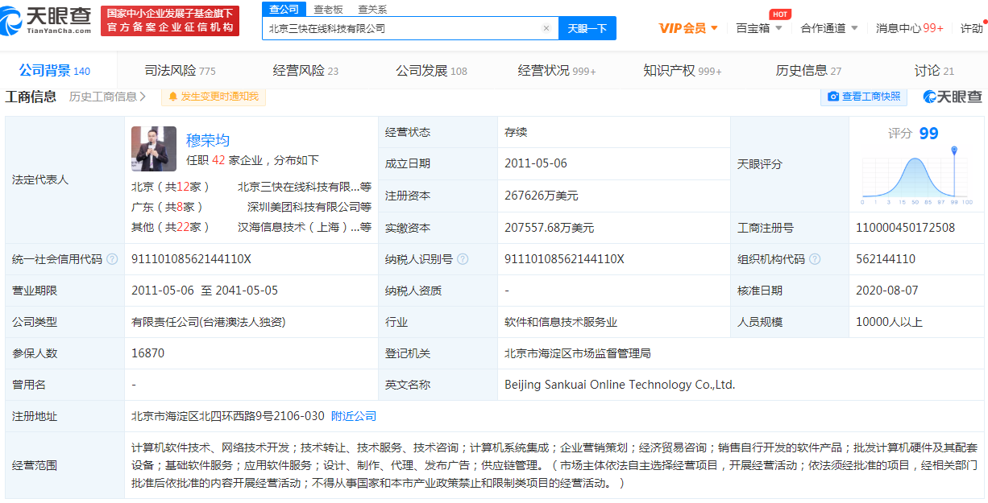Open the 深圳美团科技有限公司等 link
Image resolution: width=988 pixels, height=503 pixels.
[309, 207]
